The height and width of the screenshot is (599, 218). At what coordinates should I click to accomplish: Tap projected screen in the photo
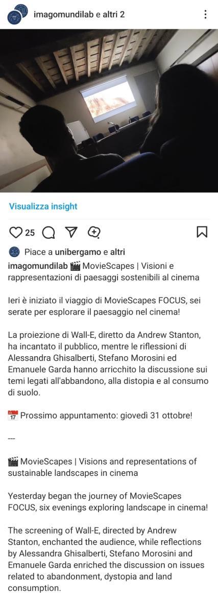click(108, 98)
